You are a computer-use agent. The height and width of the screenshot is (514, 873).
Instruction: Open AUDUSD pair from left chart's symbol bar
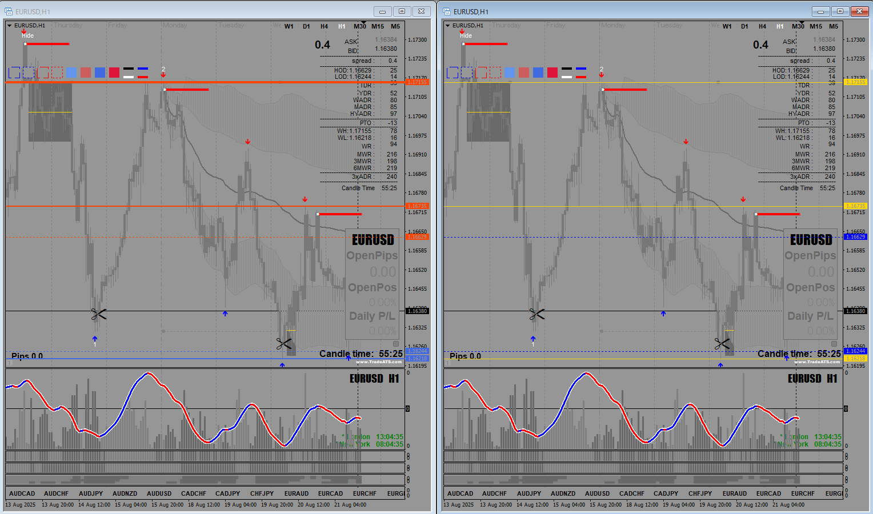tap(159, 493)
